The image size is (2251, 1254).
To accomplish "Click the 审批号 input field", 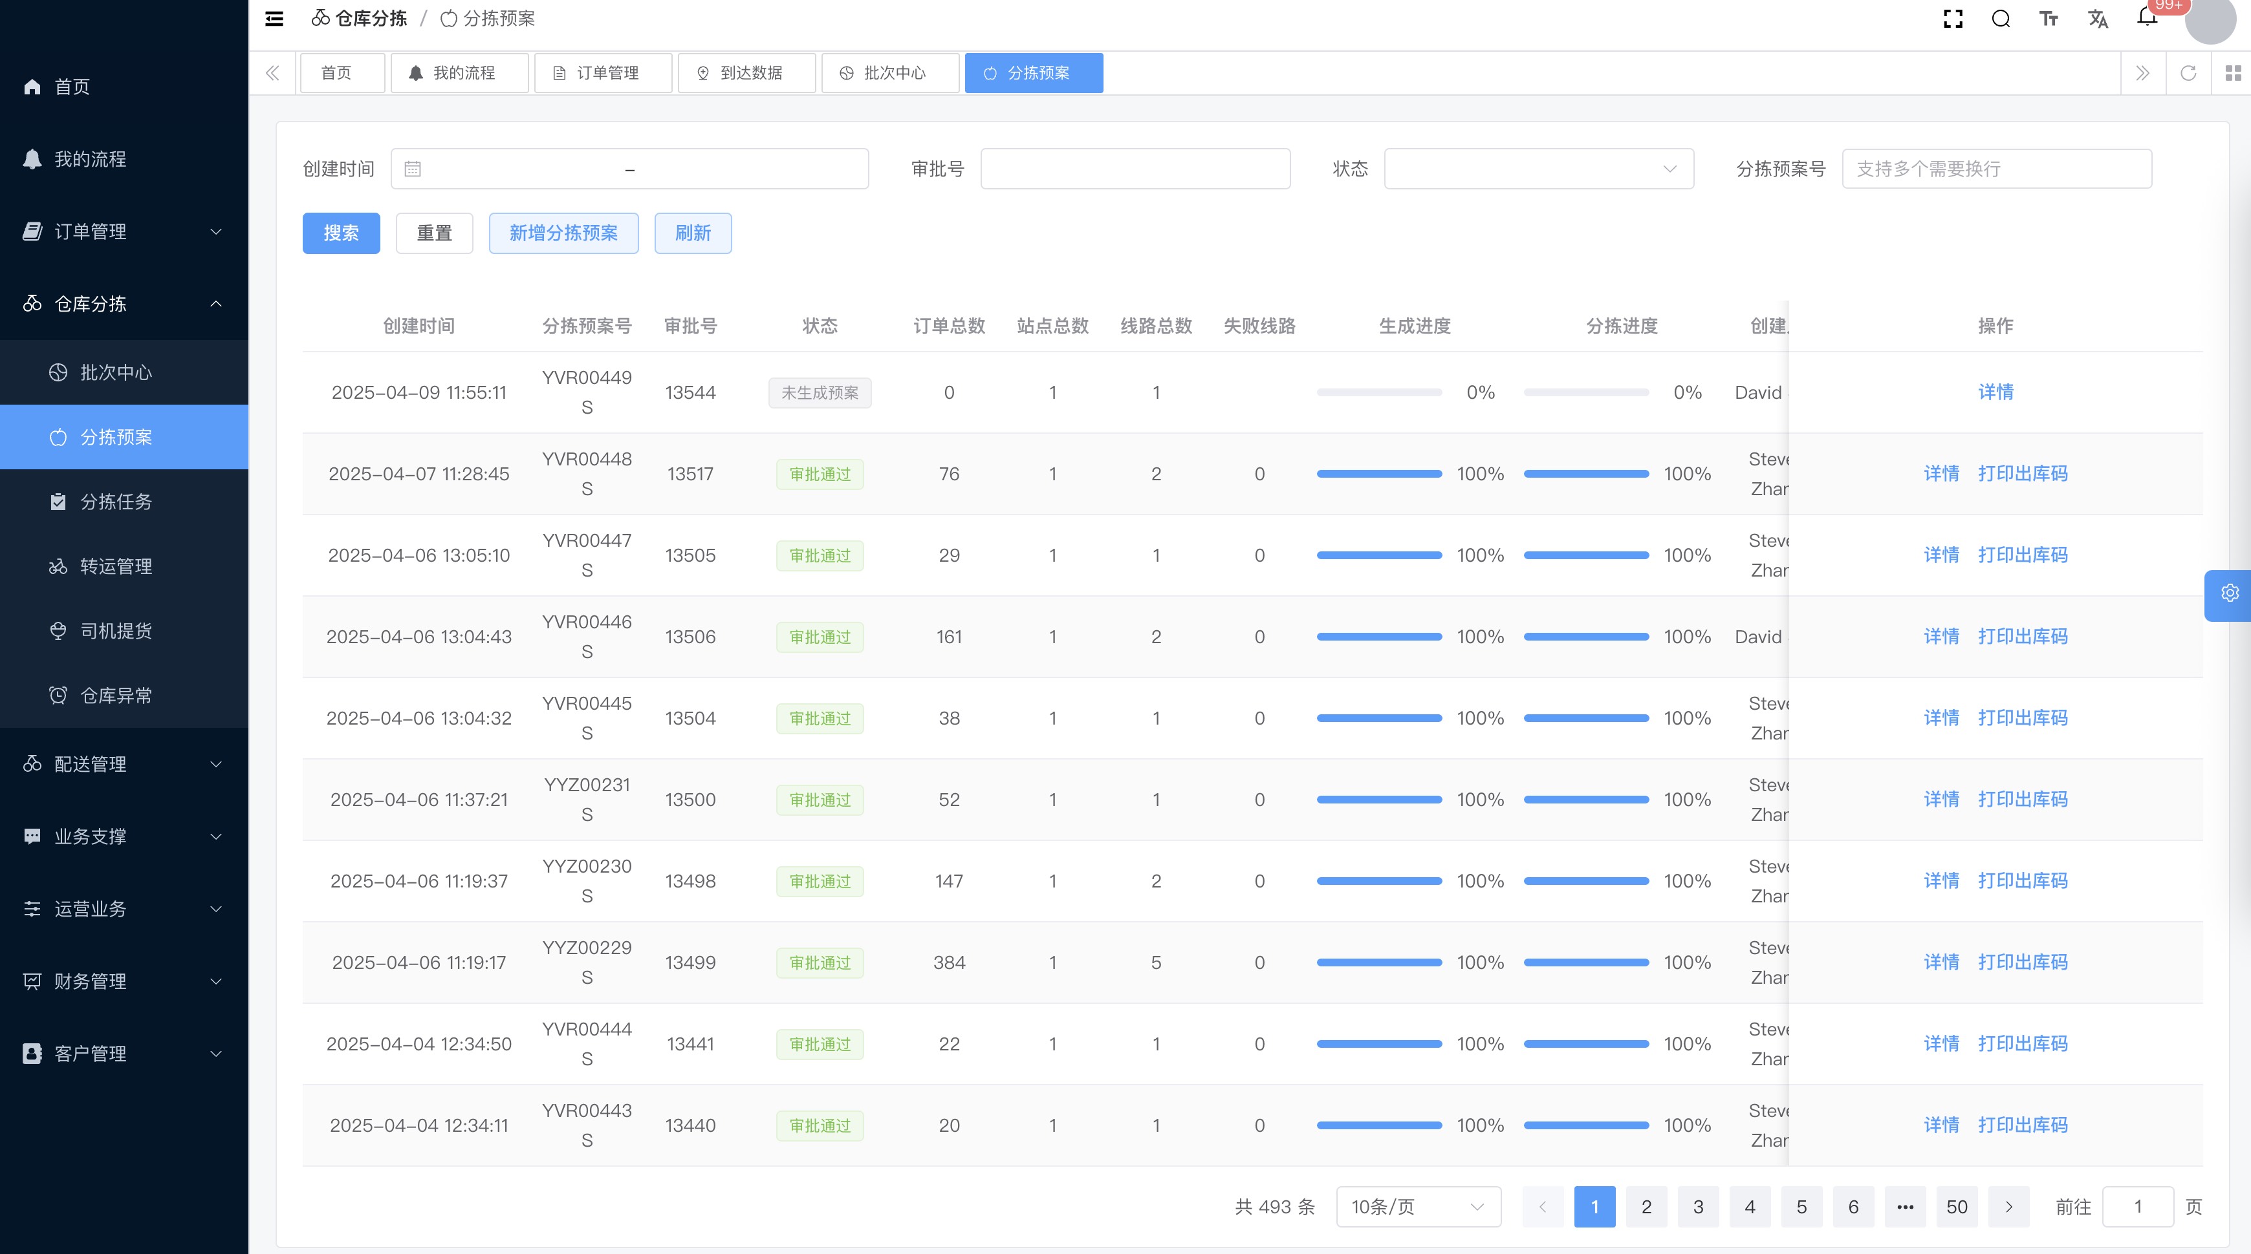I will [x=1135, y=169].
